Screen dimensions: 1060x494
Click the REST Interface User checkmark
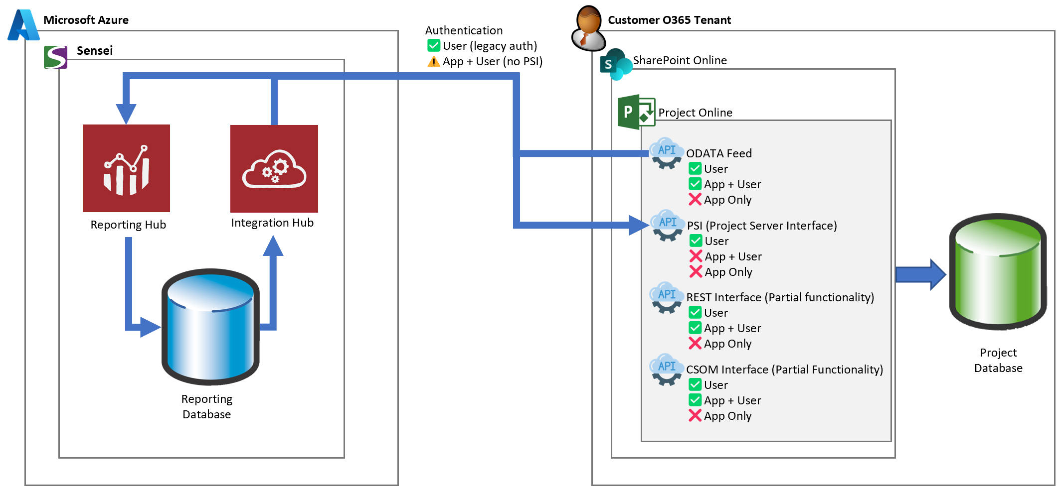point(695,312)
